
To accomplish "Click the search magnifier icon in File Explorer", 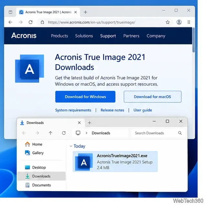I will click(x=180, y=133).
